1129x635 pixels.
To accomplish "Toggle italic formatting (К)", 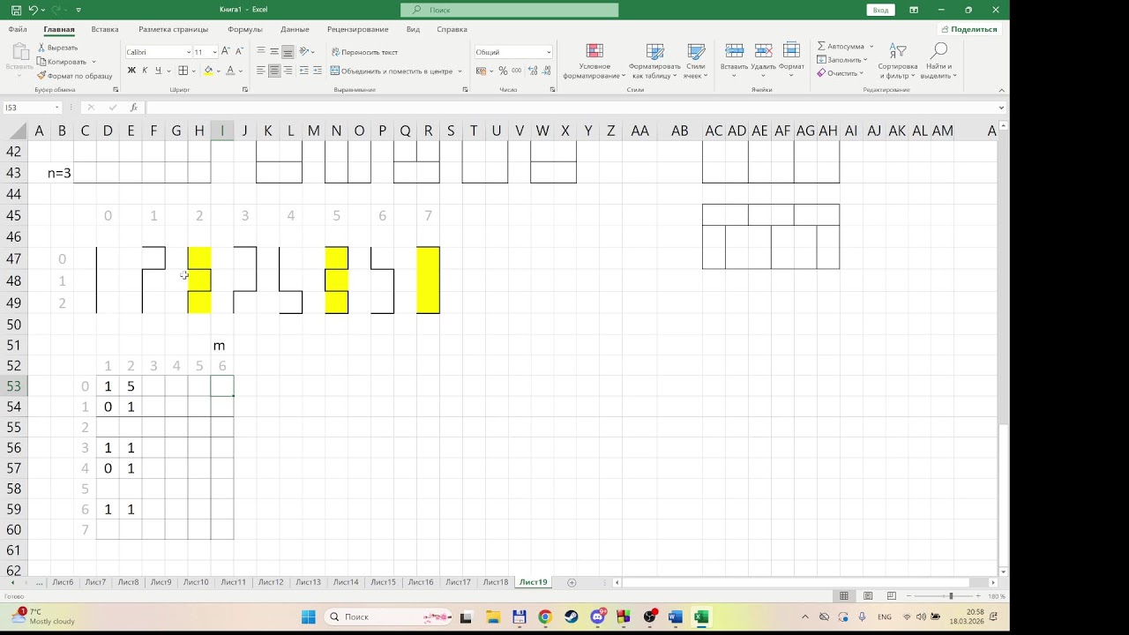I will click(145, 71).
